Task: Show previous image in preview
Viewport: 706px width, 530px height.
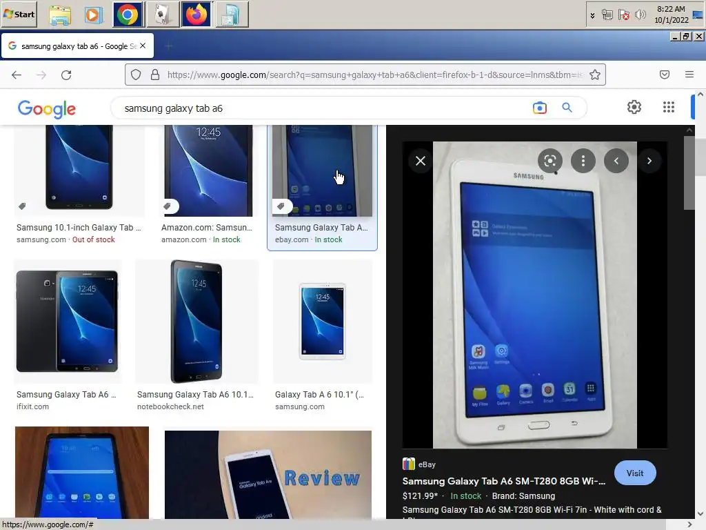Action: 616,161
